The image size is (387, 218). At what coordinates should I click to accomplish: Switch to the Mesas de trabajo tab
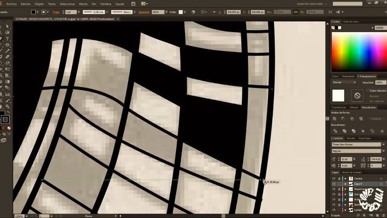click(352, 172)
